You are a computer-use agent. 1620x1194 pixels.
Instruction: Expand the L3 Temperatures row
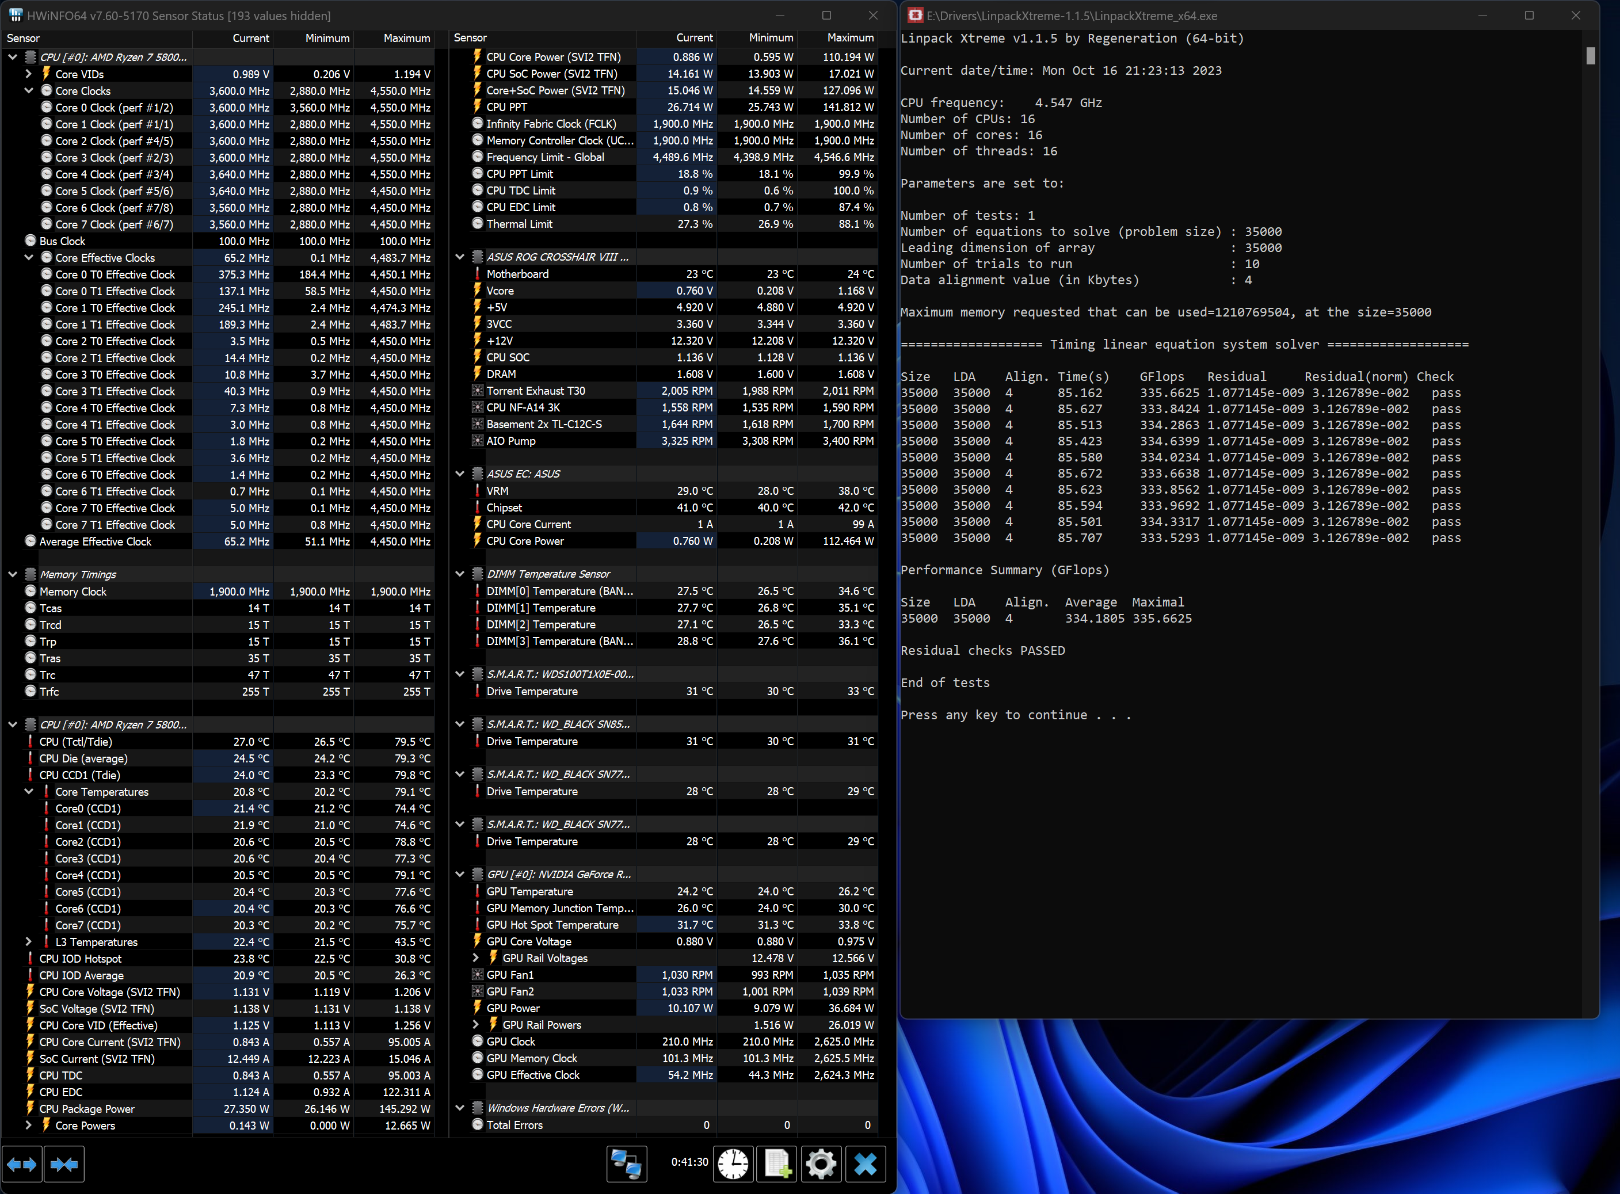(x=28, y=942)
